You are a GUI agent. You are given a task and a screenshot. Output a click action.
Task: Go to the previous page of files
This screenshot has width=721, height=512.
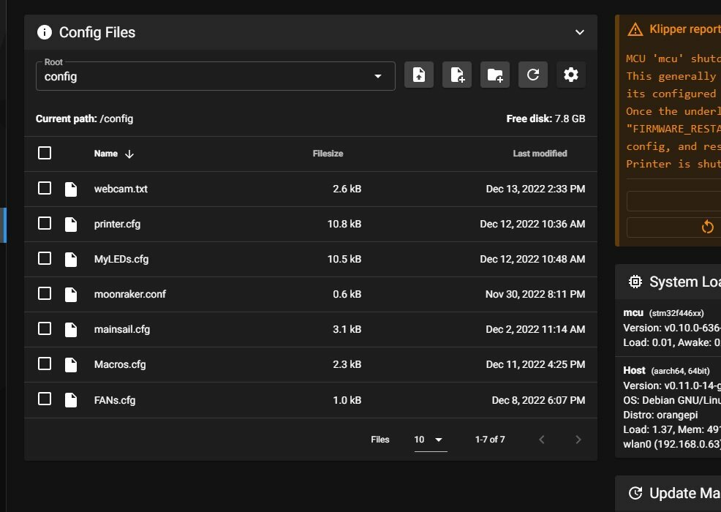(x=542, y=440)
